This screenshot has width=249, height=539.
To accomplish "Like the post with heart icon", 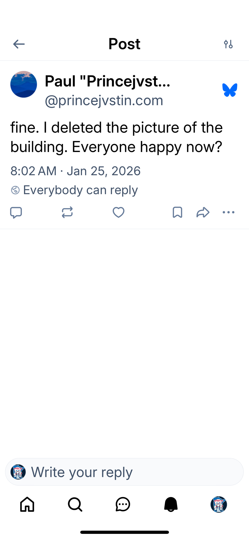I will tap(118, 212).
